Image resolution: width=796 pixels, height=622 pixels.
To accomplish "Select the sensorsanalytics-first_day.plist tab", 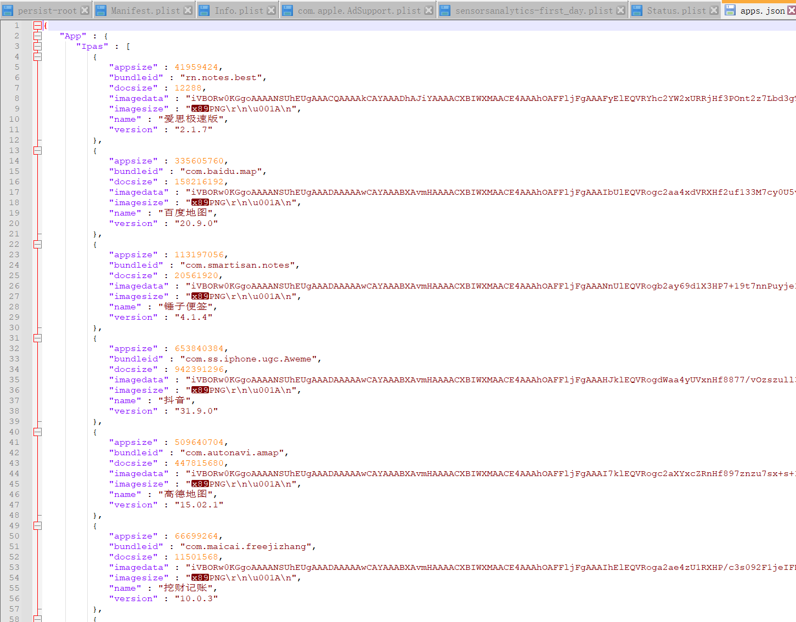I will tap(534, 10).
